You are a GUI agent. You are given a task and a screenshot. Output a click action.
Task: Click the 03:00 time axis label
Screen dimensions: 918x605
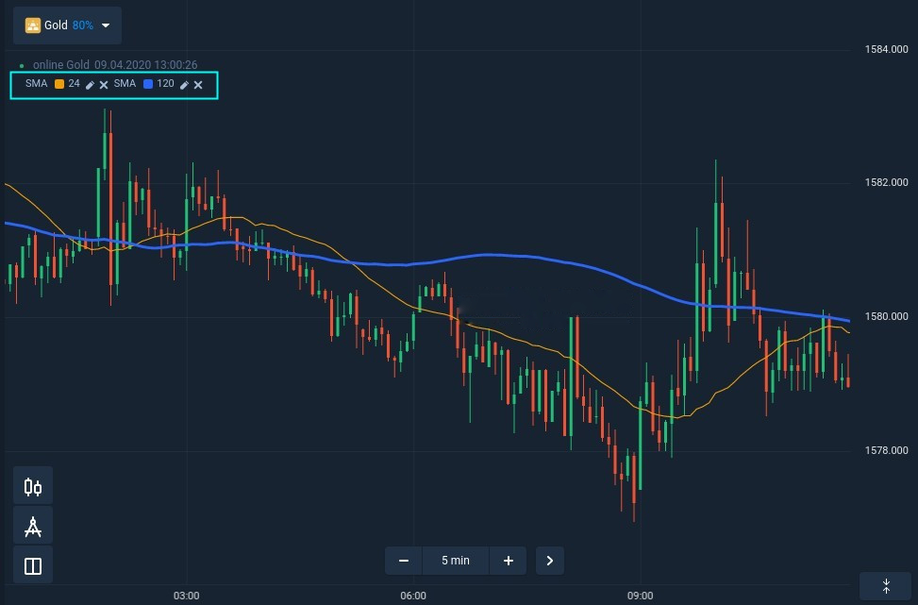[186, 596]
